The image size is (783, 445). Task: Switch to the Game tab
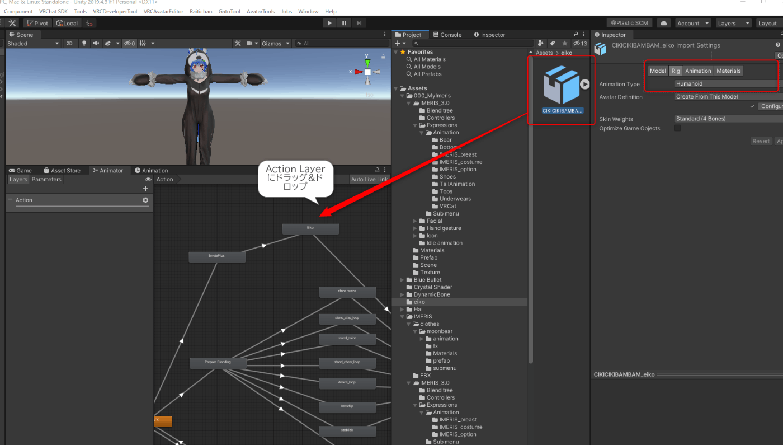(x=21, y=171)
